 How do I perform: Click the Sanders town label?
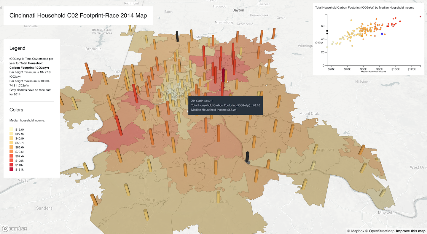click(44, 208)
